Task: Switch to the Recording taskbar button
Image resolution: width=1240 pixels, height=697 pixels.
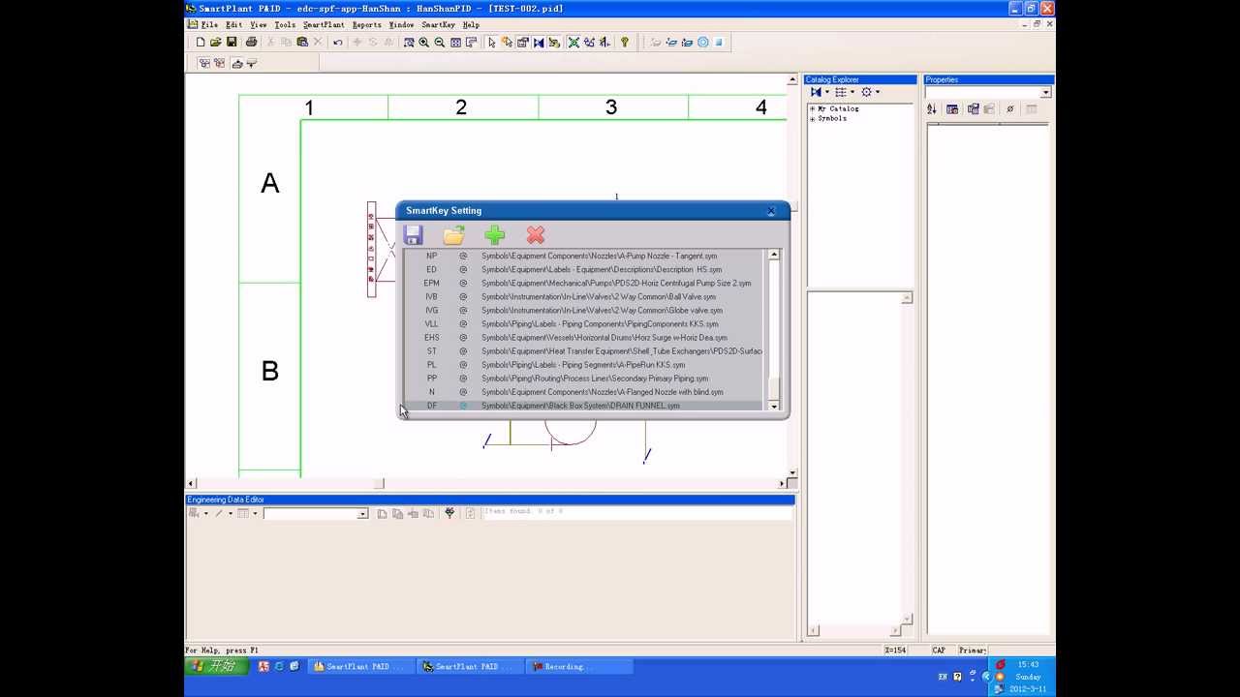Action: tap(579, 666)
